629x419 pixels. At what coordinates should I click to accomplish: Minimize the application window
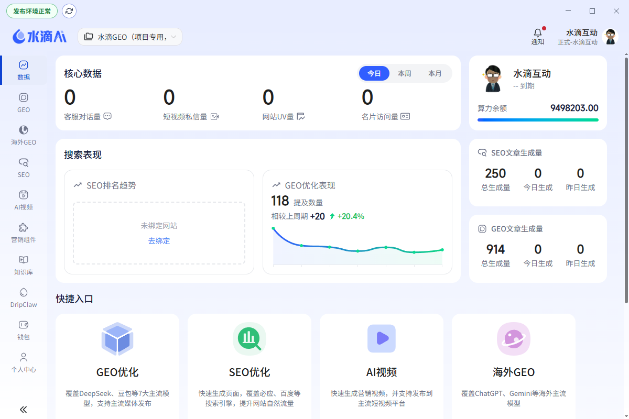tap(569, 11)
